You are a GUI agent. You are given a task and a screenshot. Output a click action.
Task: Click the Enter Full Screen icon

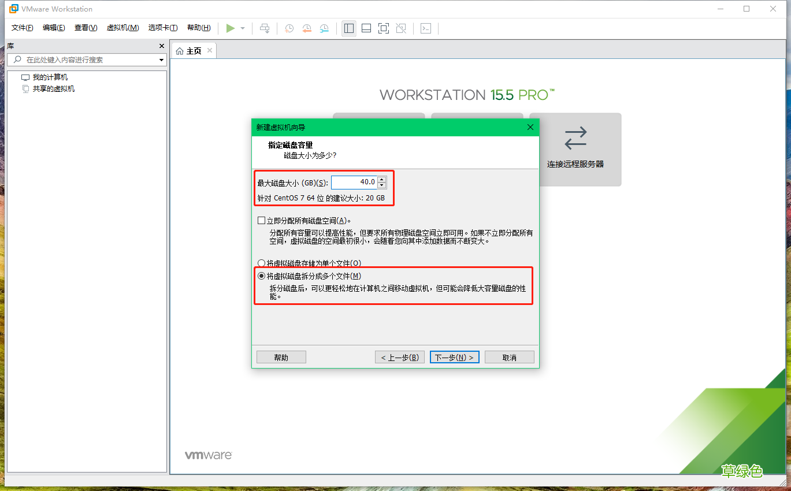point(383,28)
